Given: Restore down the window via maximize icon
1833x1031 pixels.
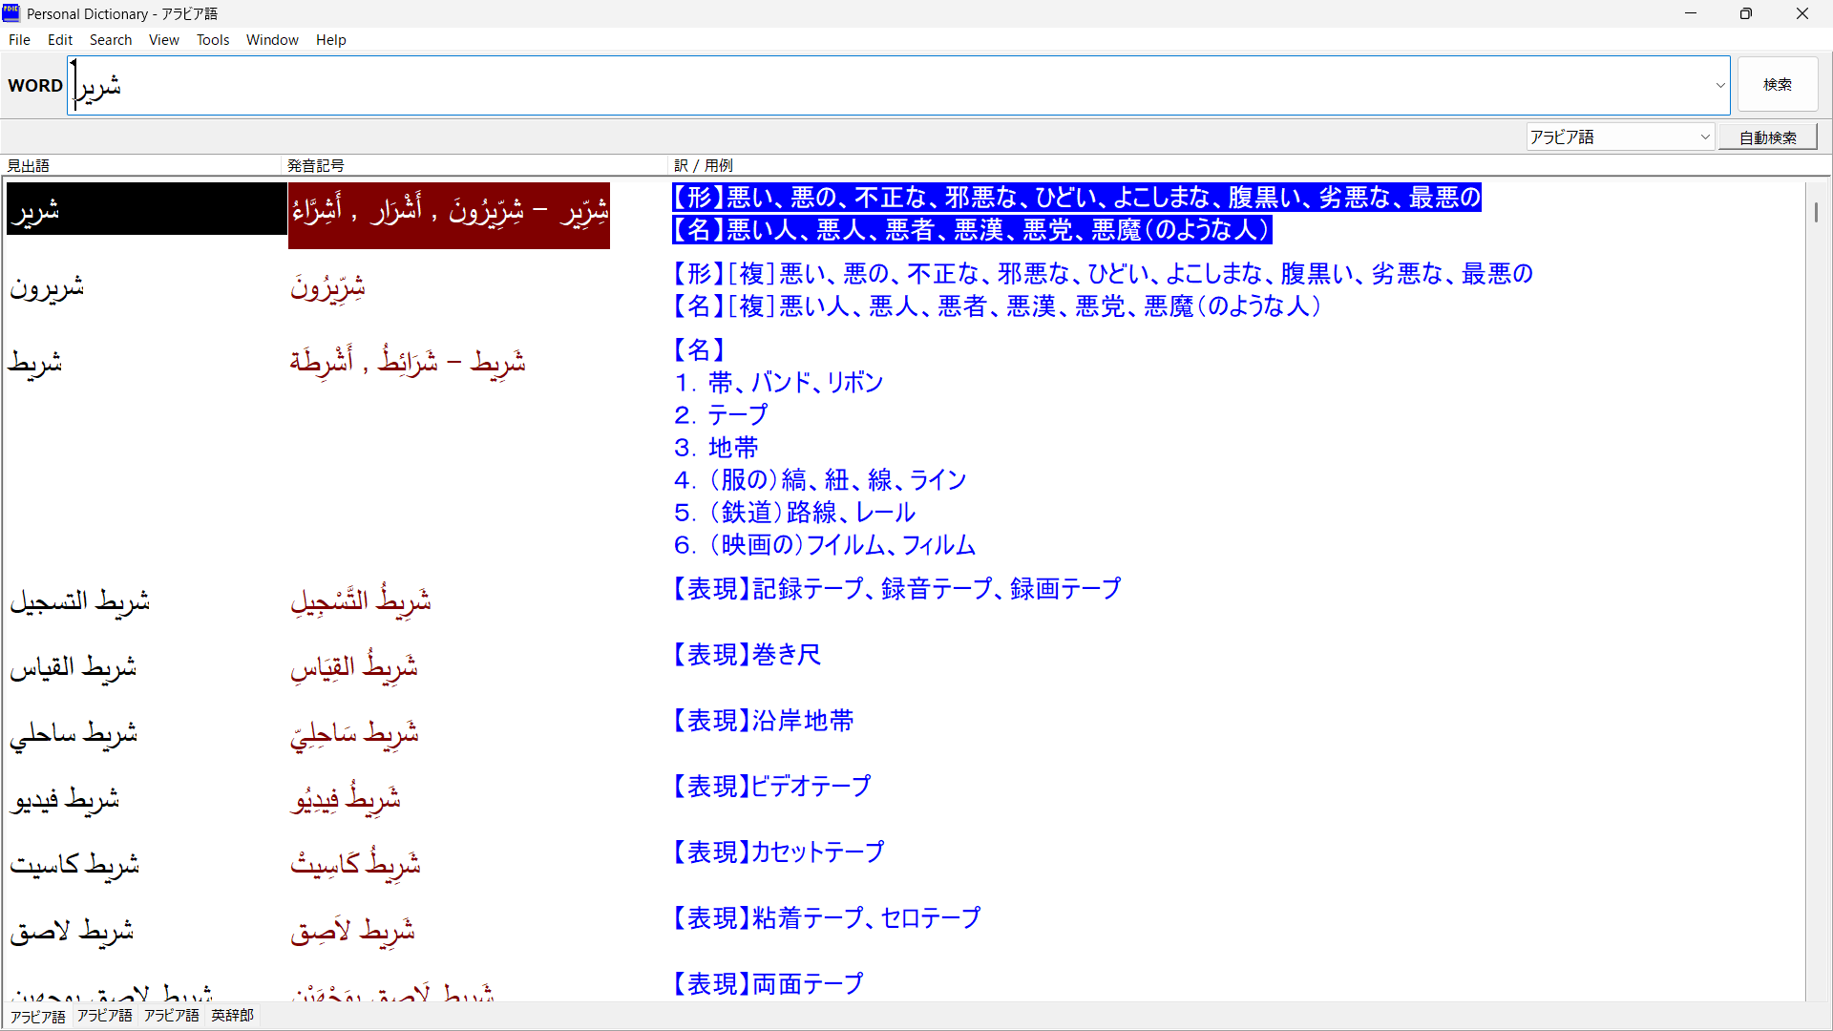Looking at the screenshot, I should click(1745, 13).
